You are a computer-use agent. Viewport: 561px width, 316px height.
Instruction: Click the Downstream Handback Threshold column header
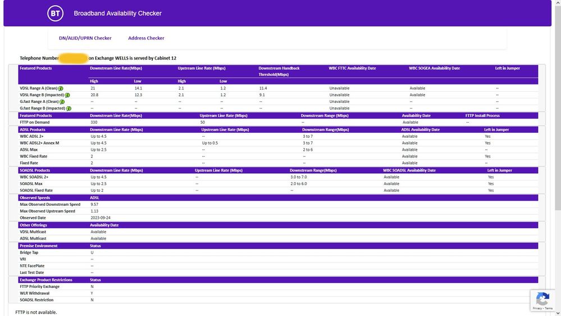click(x=279, y=71)
